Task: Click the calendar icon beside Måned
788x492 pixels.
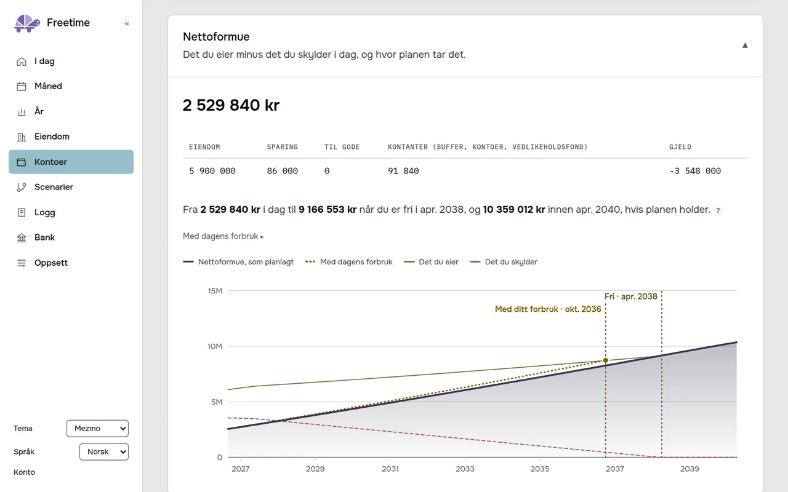Action: point(22,87)
